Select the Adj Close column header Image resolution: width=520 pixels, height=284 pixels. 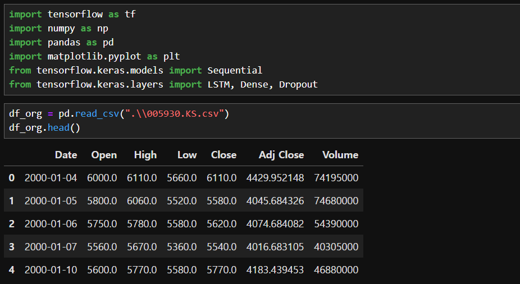point(281,155)
